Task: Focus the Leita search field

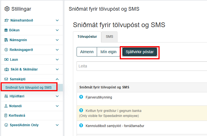Action: (x=142, y=66)
